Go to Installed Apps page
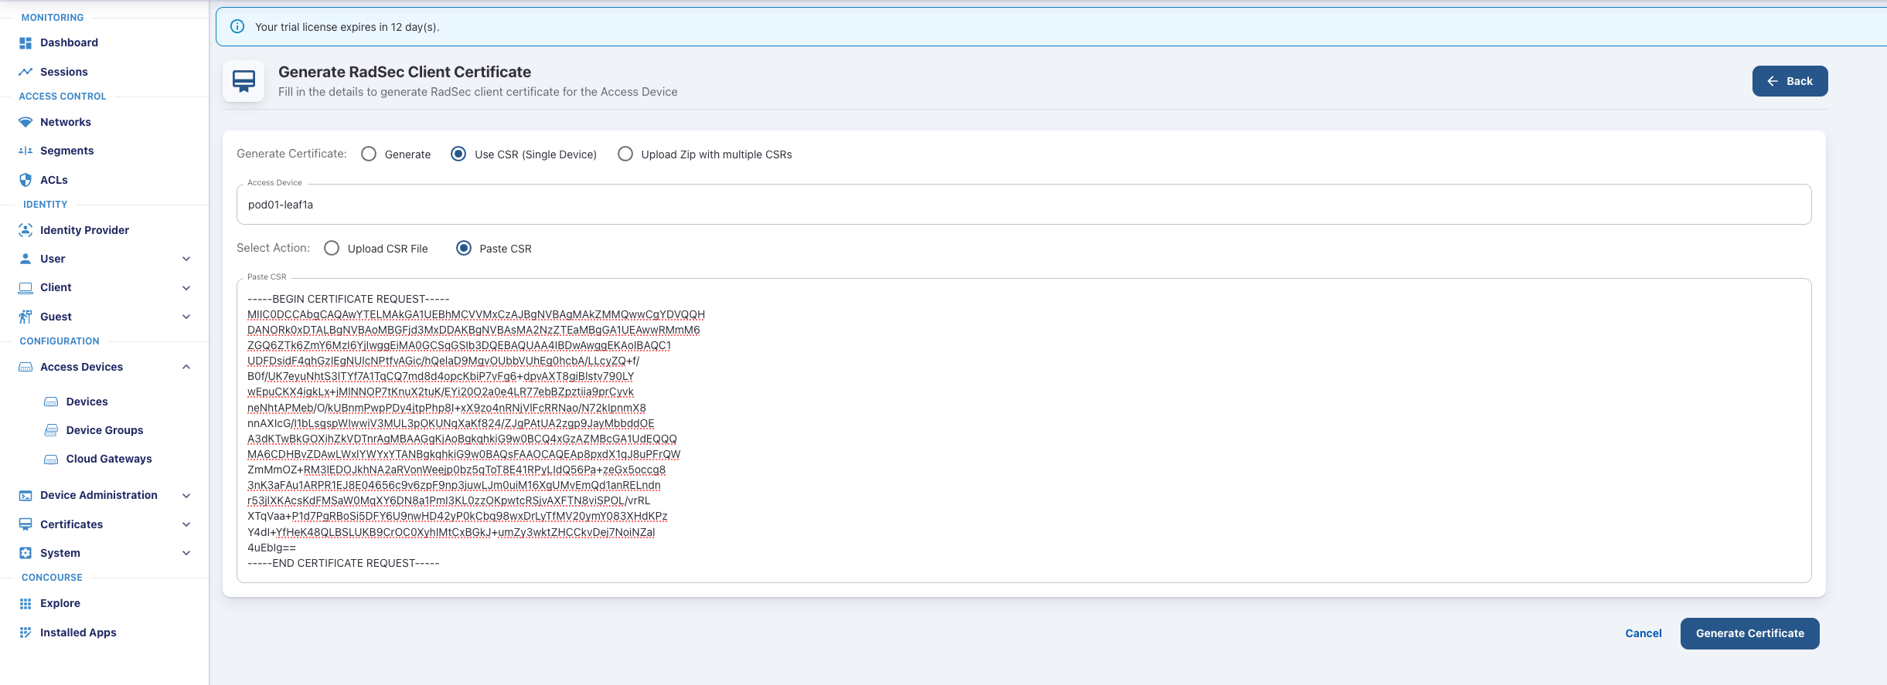Viewport: 1887px width, 685px height. (78, 632)
